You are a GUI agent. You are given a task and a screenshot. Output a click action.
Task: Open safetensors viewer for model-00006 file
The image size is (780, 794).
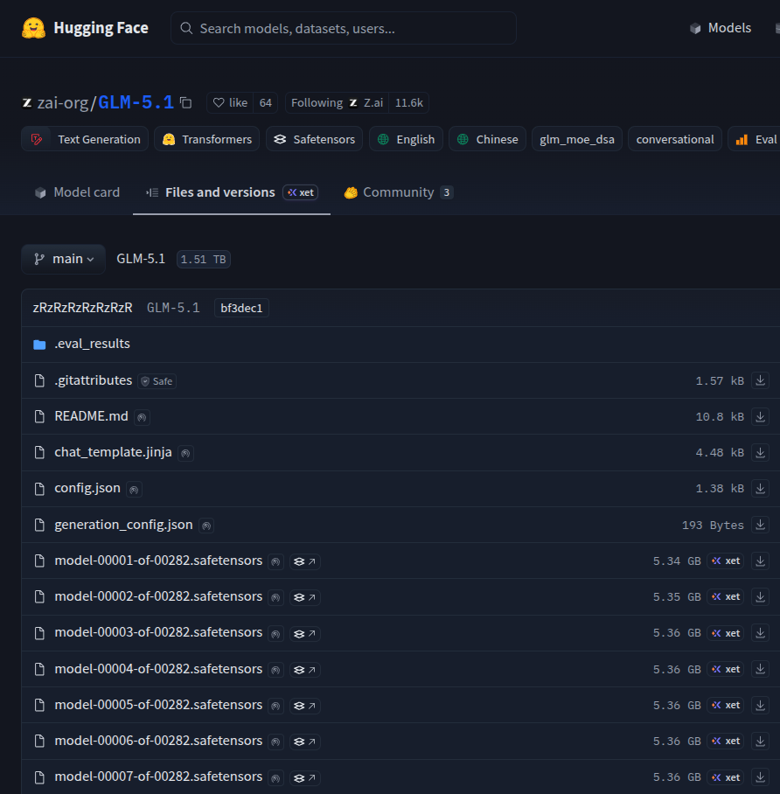pos(305,742)
